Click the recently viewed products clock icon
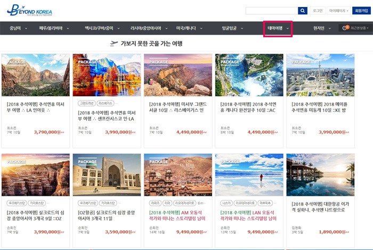The height and width of the screenshot is (250, 373). point(345,28)
